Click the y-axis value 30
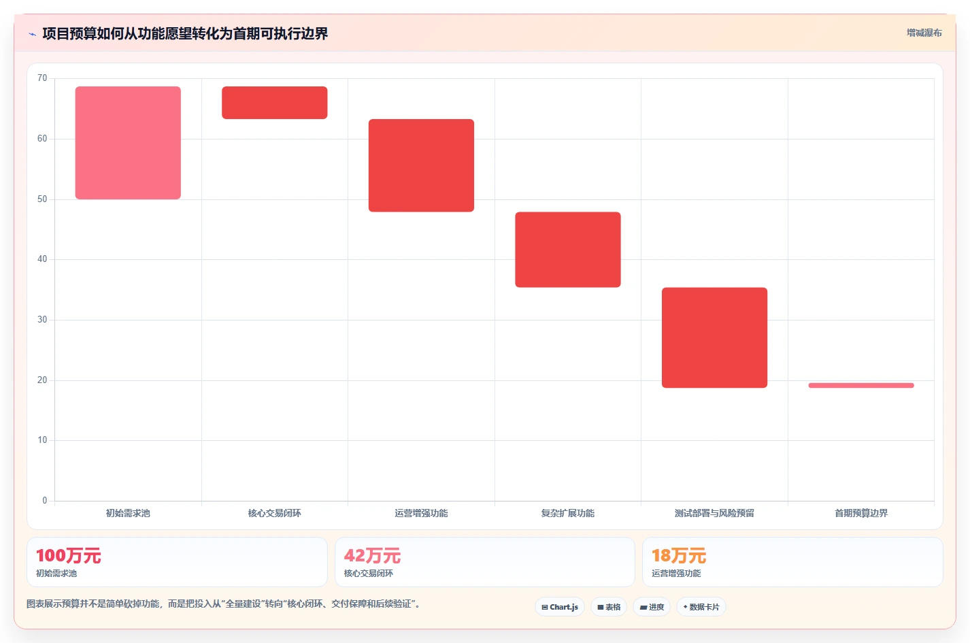This screenshot has width=970, height=643. tap(42, 320)
